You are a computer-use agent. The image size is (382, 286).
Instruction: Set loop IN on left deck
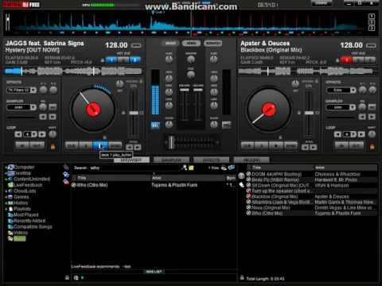tap(22, 146)
